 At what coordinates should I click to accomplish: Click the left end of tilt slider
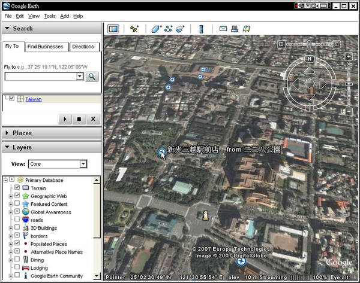tap(281, 44)
